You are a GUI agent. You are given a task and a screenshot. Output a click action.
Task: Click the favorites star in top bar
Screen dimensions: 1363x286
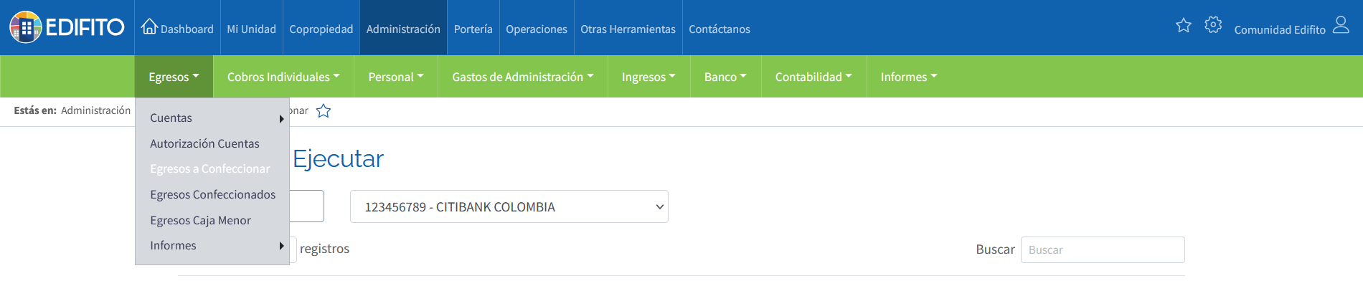pos(1184,26)
